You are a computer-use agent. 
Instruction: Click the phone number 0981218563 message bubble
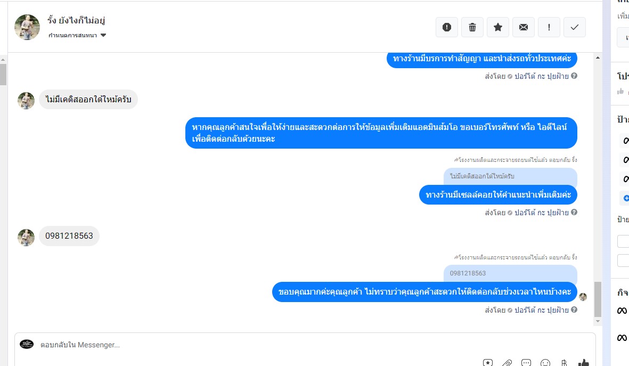point(69,236)
